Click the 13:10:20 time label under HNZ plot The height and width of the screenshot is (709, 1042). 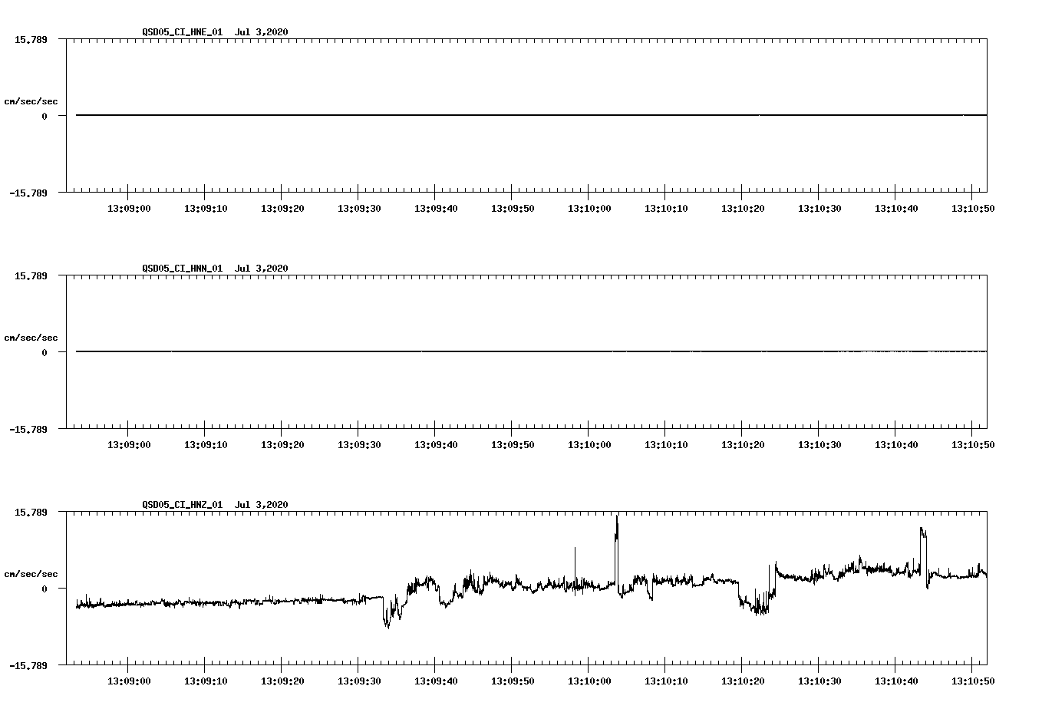(742, 681)
